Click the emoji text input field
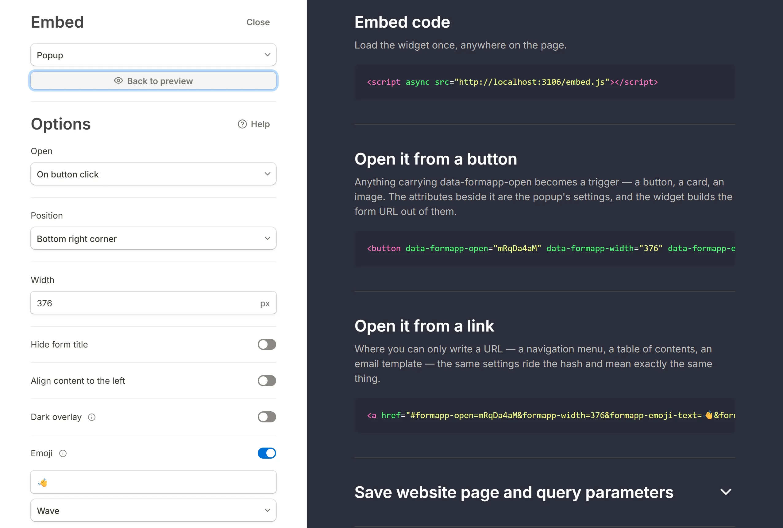783x528 pixels. [x=153, y=482]
